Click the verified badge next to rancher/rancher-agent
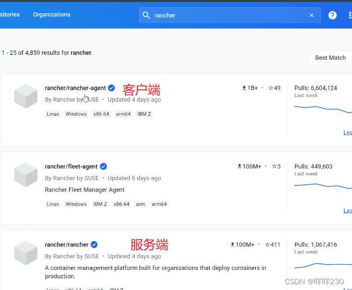The image size is (352, 290). point(112,88)
